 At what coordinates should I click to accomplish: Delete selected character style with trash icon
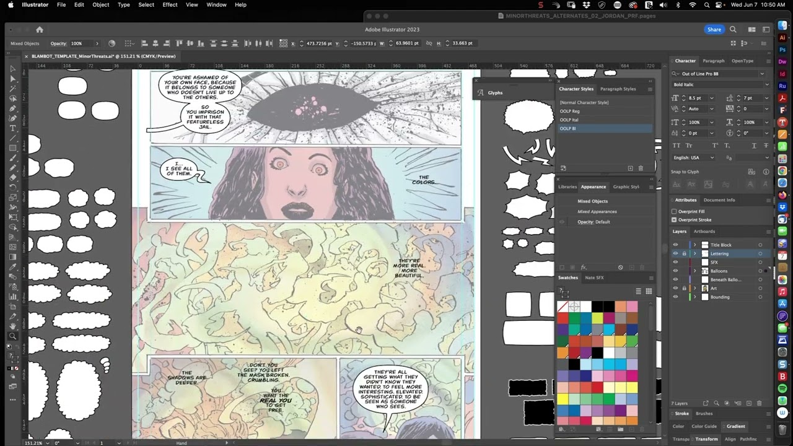coord(641,168)
